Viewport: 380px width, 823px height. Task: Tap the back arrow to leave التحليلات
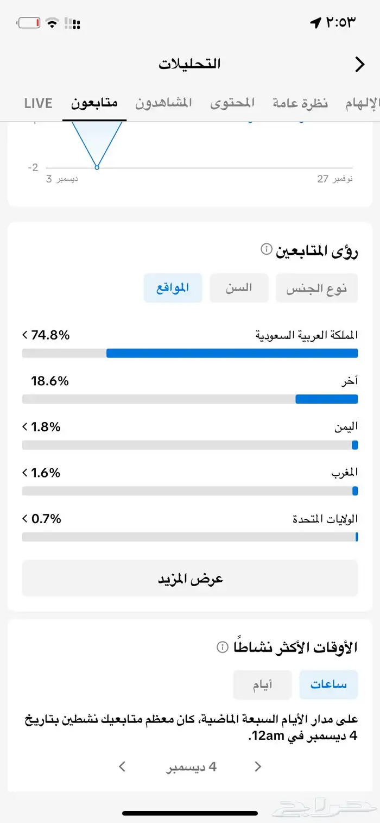tap(359, 64)
